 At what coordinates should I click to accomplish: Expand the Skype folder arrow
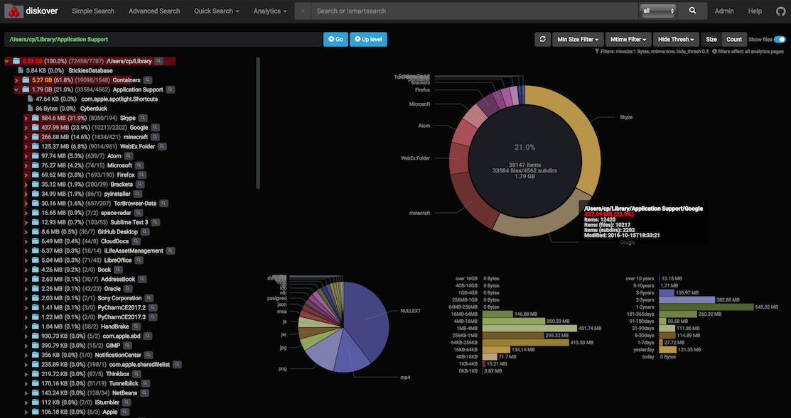[26, 119]
